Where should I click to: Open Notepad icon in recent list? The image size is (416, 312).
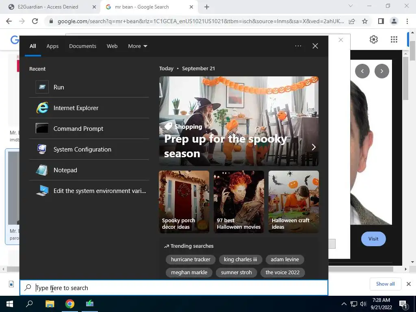[42, 170]
